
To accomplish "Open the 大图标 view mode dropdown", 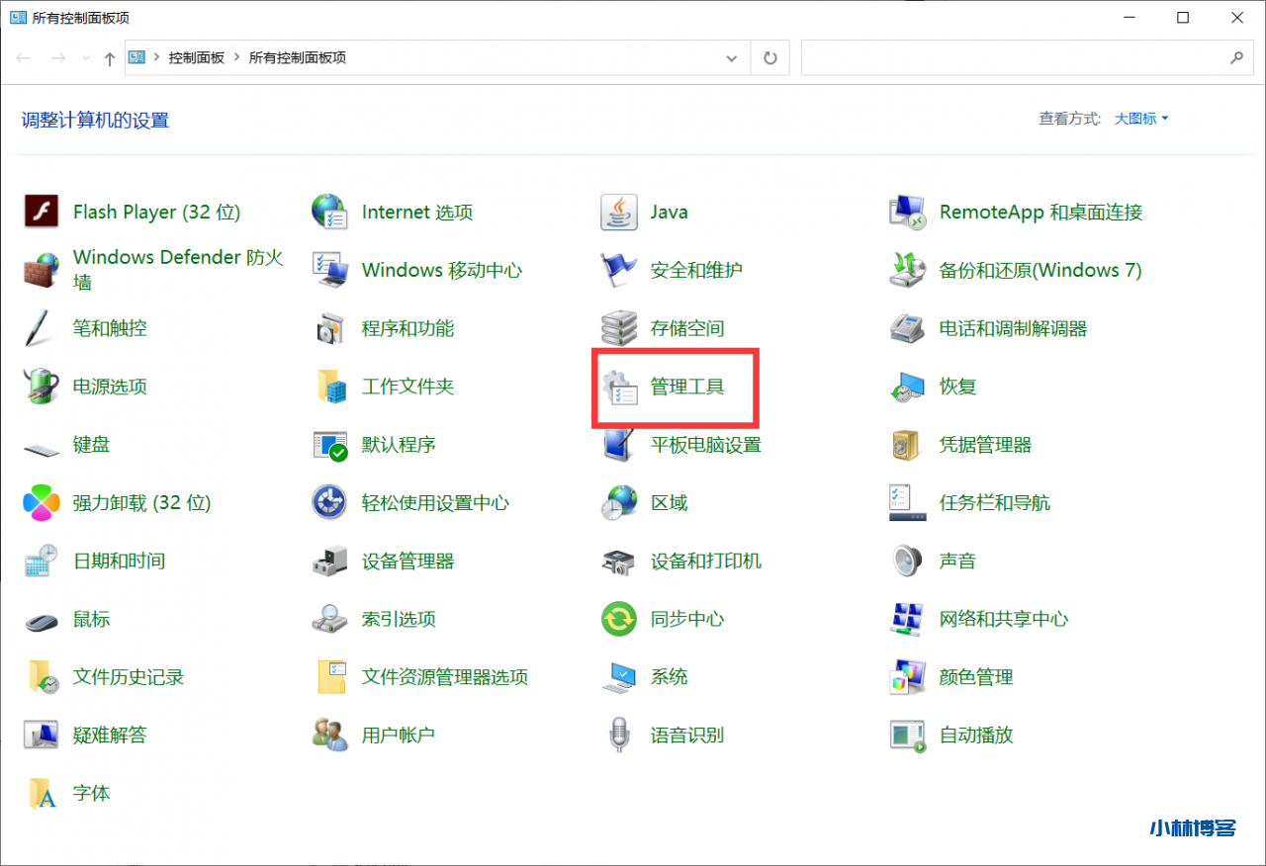I will tap(1139, 118).
